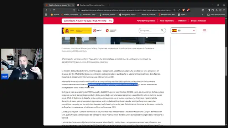
Task: Open a new browser tab
Action: [109, 5]
